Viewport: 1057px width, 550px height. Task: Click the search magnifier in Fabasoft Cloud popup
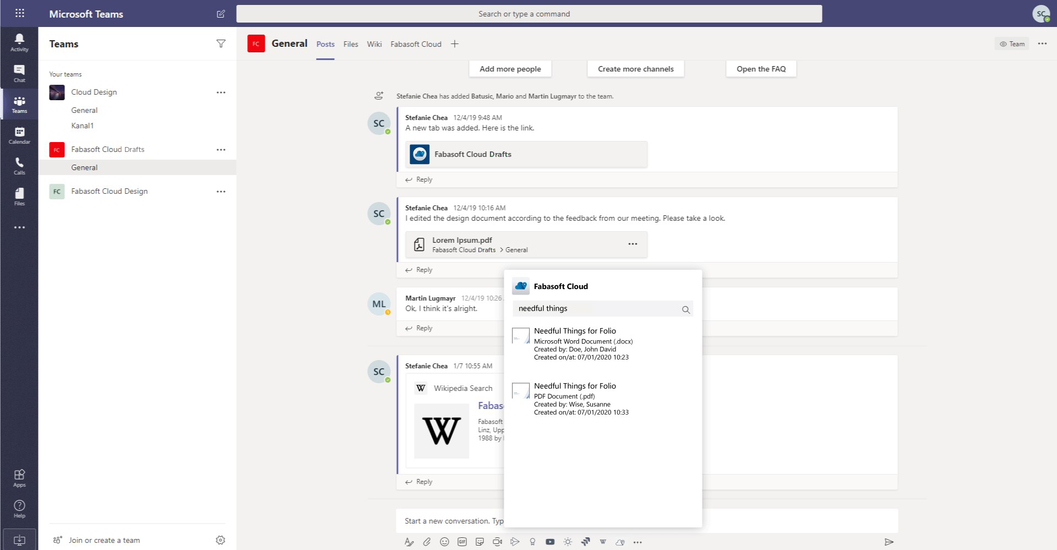(x=685, y=309)
